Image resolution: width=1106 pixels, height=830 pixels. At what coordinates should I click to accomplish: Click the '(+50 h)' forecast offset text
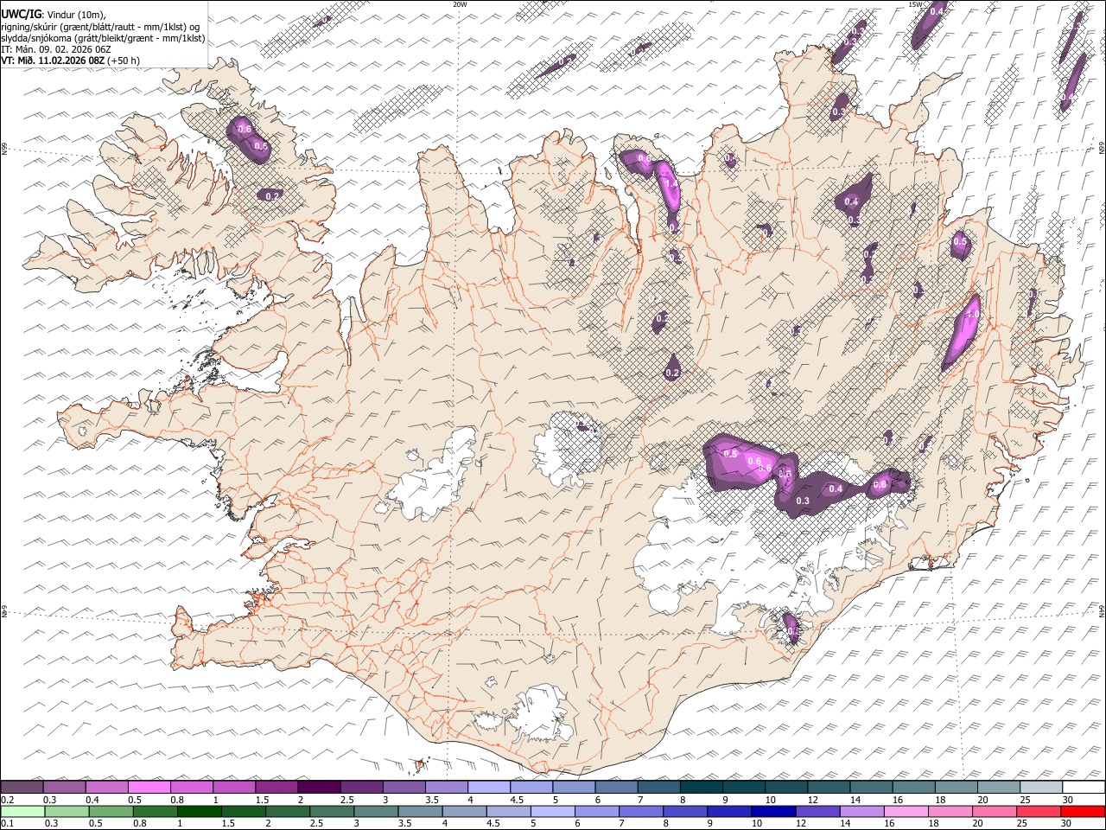(x=124, y=61)
